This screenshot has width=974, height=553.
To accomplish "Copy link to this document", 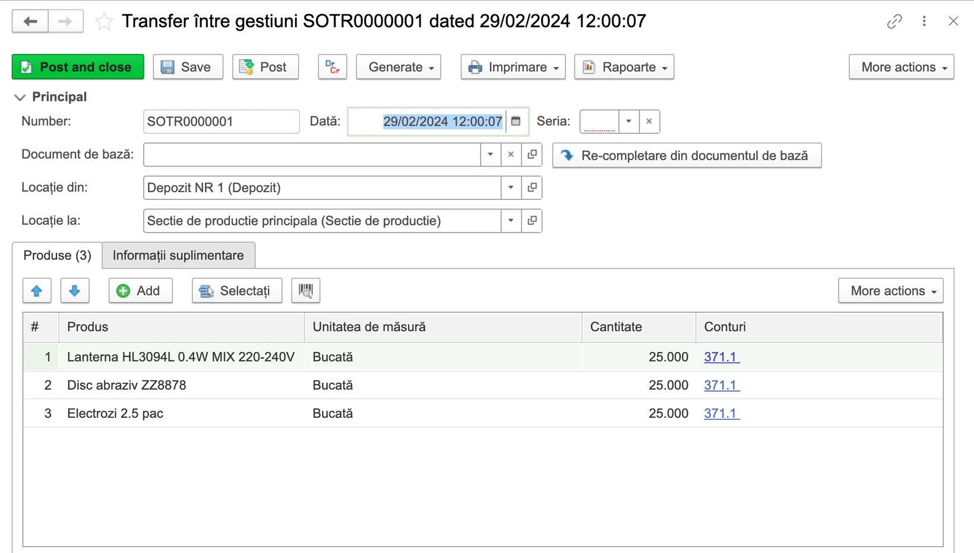I will 894,21.
